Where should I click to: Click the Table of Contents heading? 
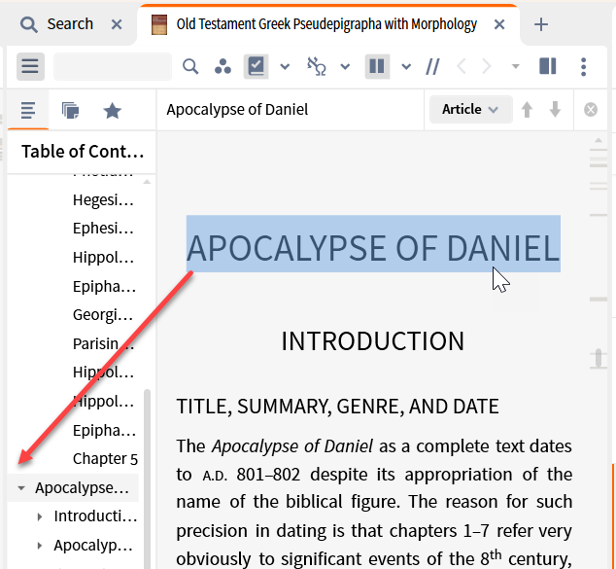(83, 152)
